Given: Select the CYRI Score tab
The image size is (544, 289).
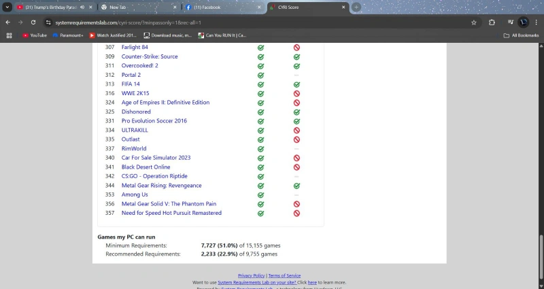Looking at the screenshot, I should [308, 7].
